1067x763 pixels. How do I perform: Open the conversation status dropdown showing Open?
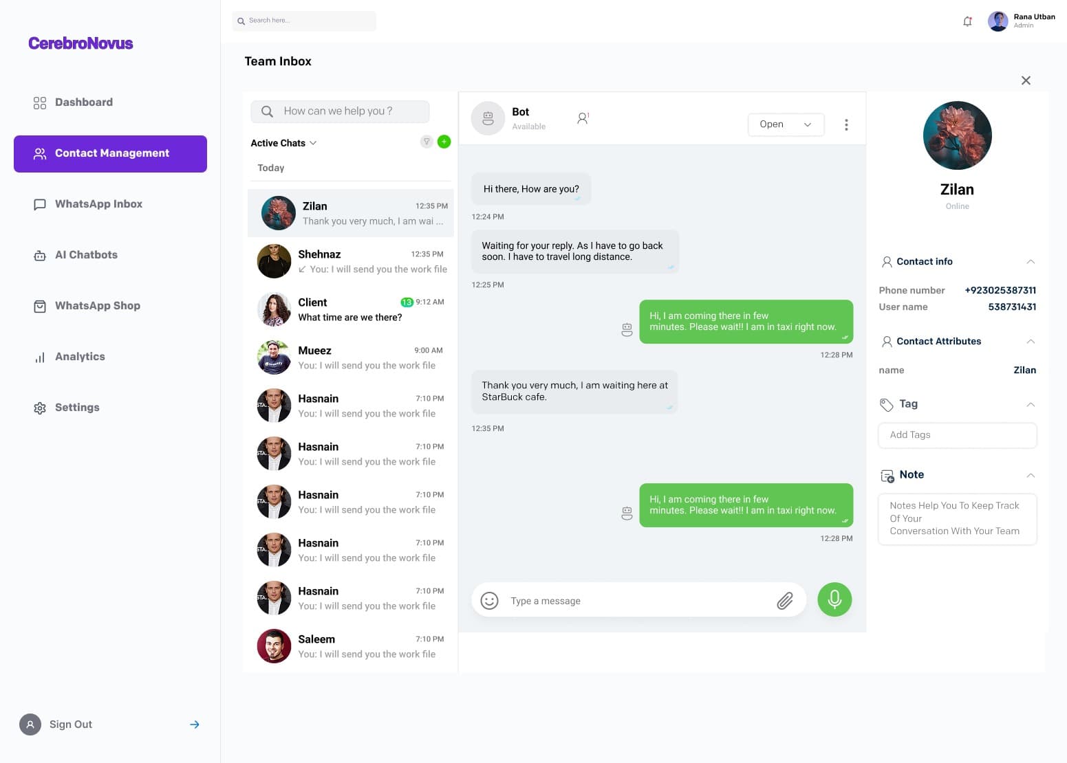pos(786,124)
